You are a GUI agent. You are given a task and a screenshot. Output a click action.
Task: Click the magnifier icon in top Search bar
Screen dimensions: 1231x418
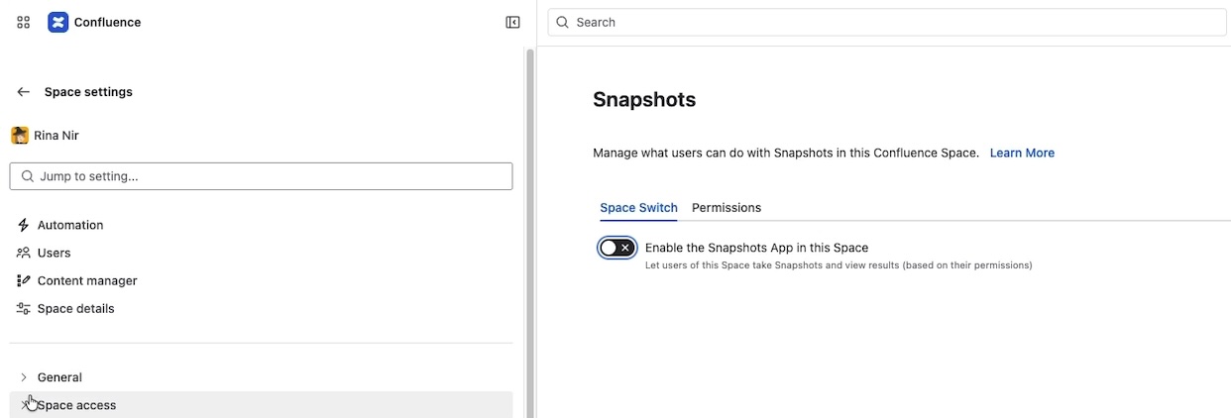tap(563, 22)
